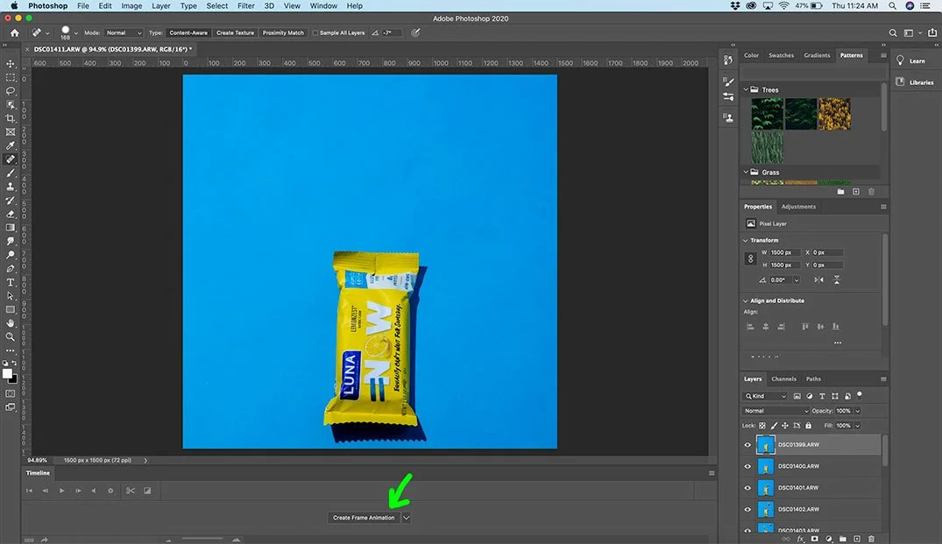
Task: Open the layer style fx menu
Action: point(800,540)
